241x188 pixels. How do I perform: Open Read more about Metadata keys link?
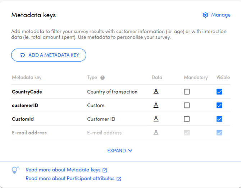point(63,170)
